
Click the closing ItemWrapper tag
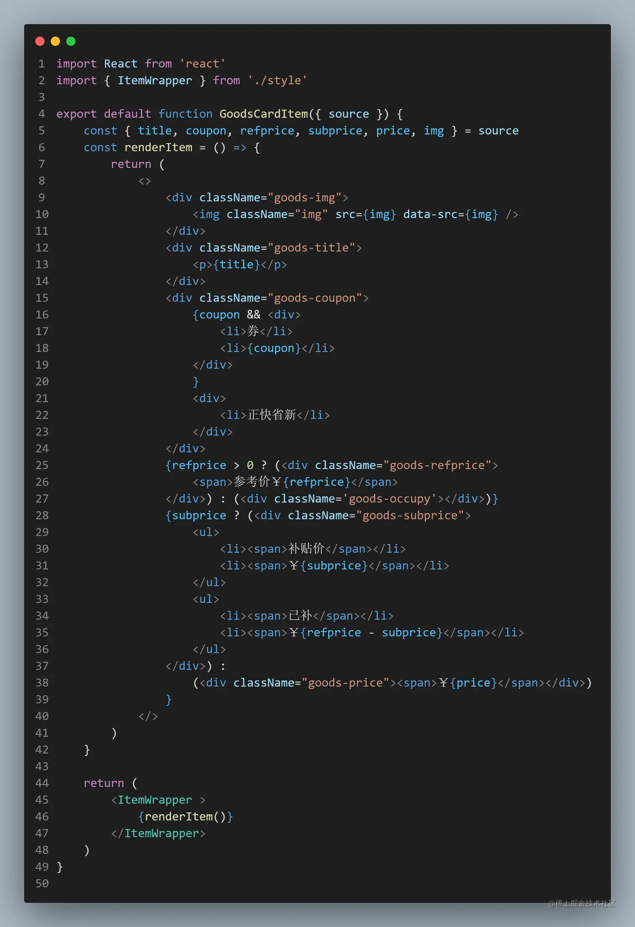point(158,833)
